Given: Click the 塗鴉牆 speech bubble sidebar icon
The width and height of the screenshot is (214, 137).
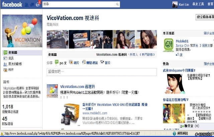Looking at the screenshot, I should (x=5, y=53).
